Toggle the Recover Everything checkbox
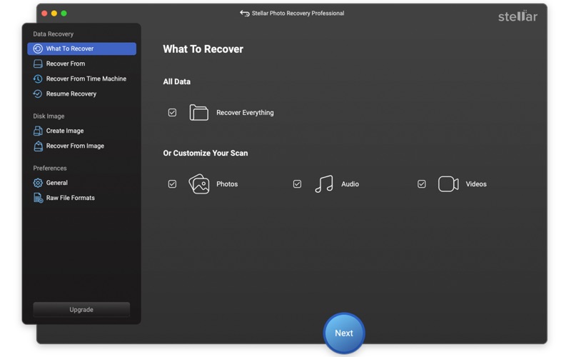This screenshot has width=571, height=357. click(172, 113)
